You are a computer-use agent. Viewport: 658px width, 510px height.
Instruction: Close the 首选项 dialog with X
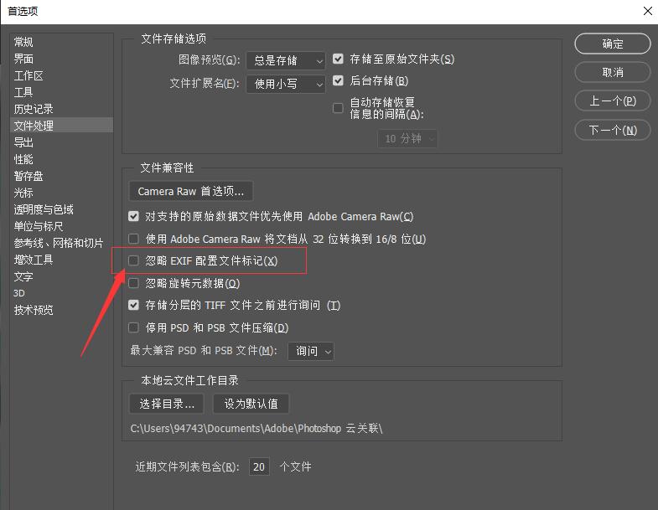click(x=647, y=11)
